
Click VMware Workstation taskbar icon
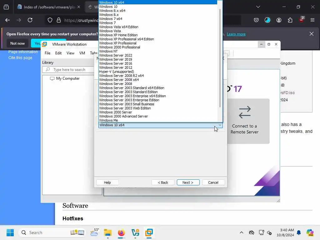pos(149,232)
